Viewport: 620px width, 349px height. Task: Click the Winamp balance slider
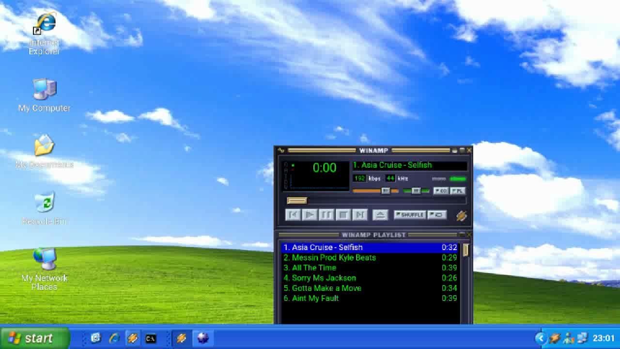pos(416,191)
